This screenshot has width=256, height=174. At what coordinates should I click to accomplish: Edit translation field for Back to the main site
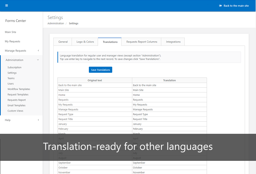coord(169,85)
